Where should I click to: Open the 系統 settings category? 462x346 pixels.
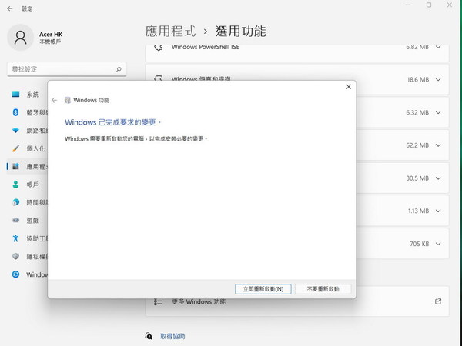(26, 95)
